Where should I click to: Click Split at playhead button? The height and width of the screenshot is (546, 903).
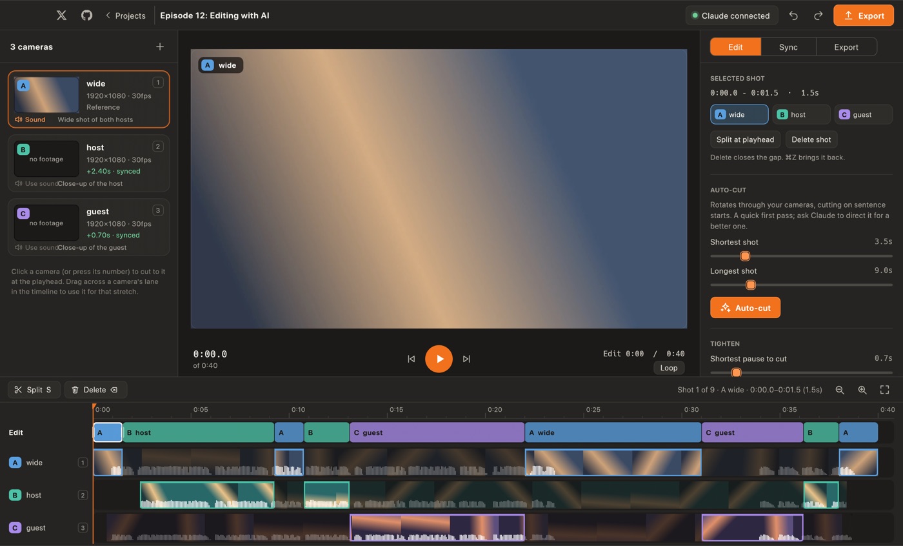tap(745, 139)
